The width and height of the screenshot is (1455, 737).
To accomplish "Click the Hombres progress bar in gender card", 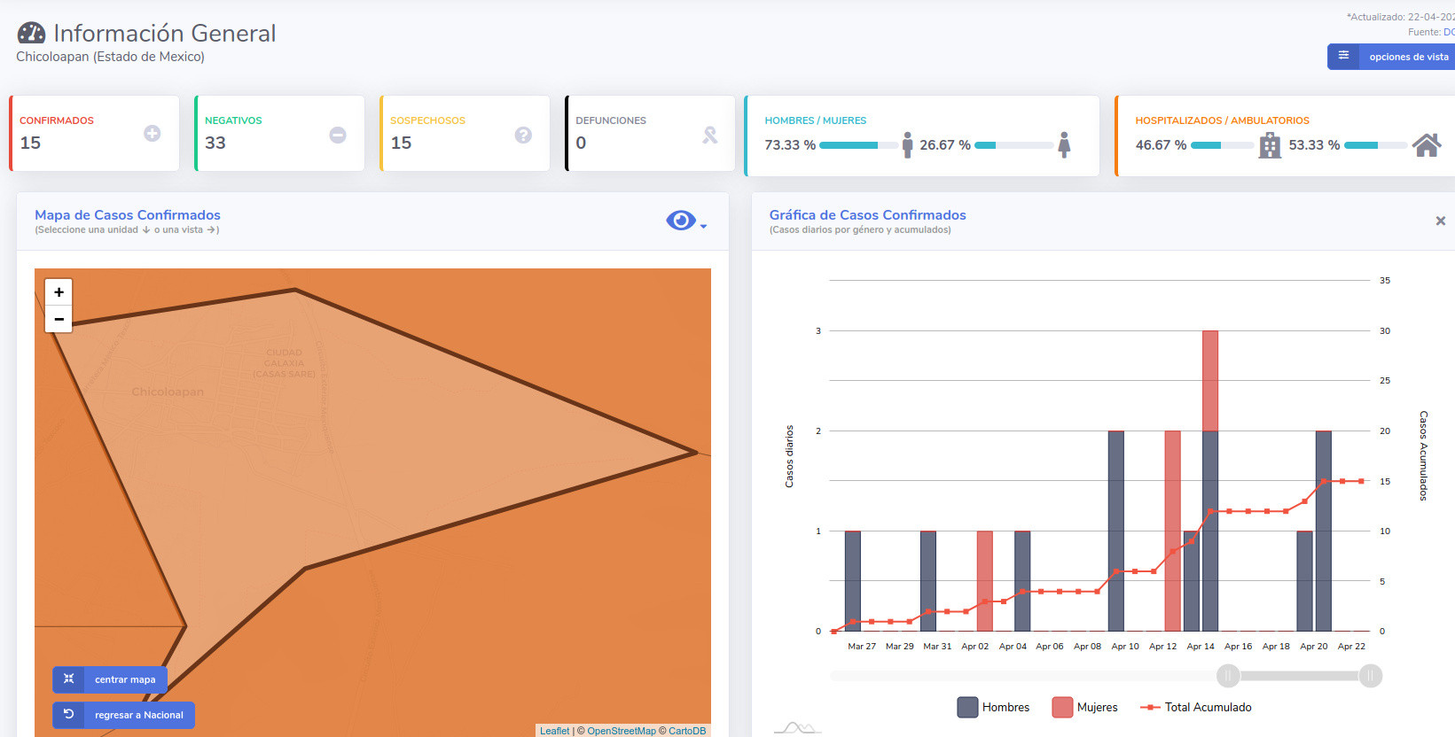I will (x=858, y=145).
